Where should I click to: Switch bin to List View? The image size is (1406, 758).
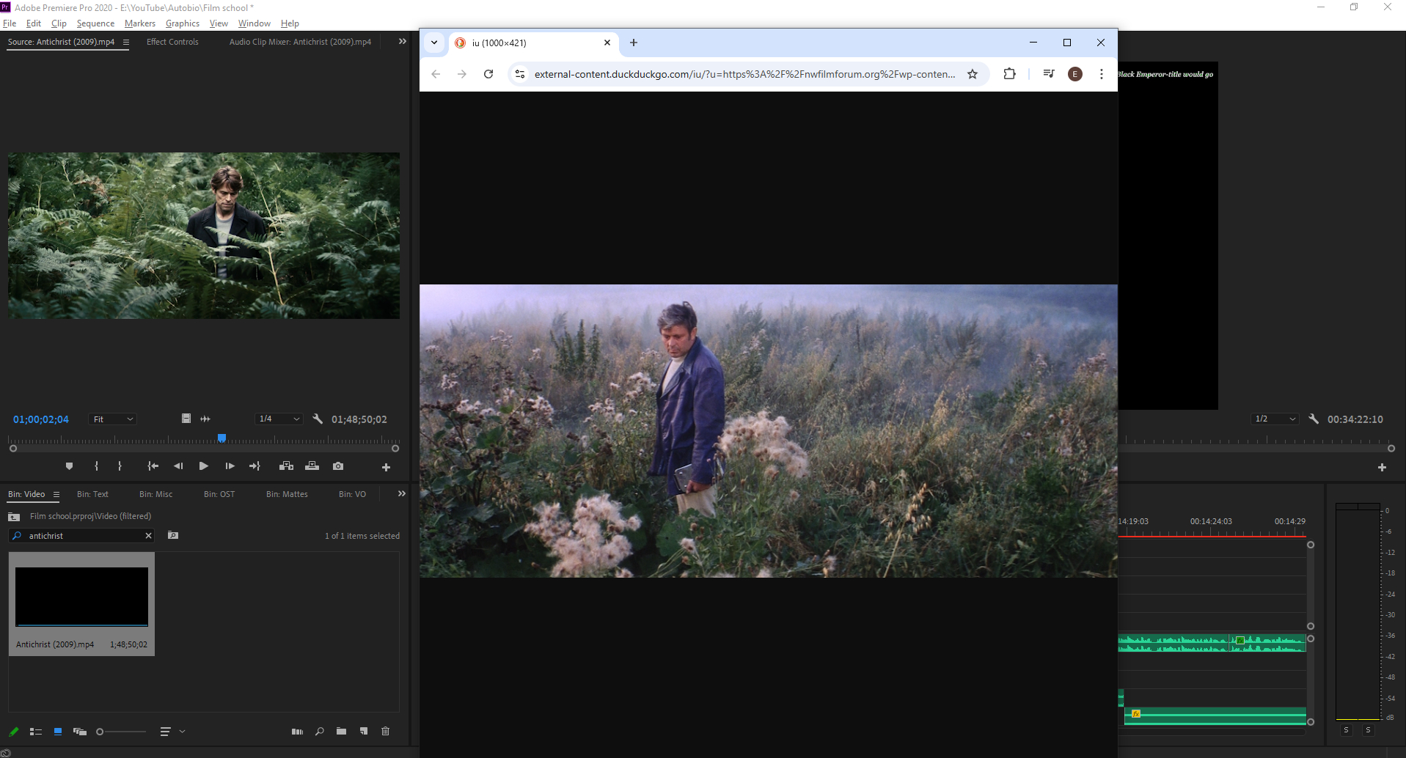(x=36, y=732)
